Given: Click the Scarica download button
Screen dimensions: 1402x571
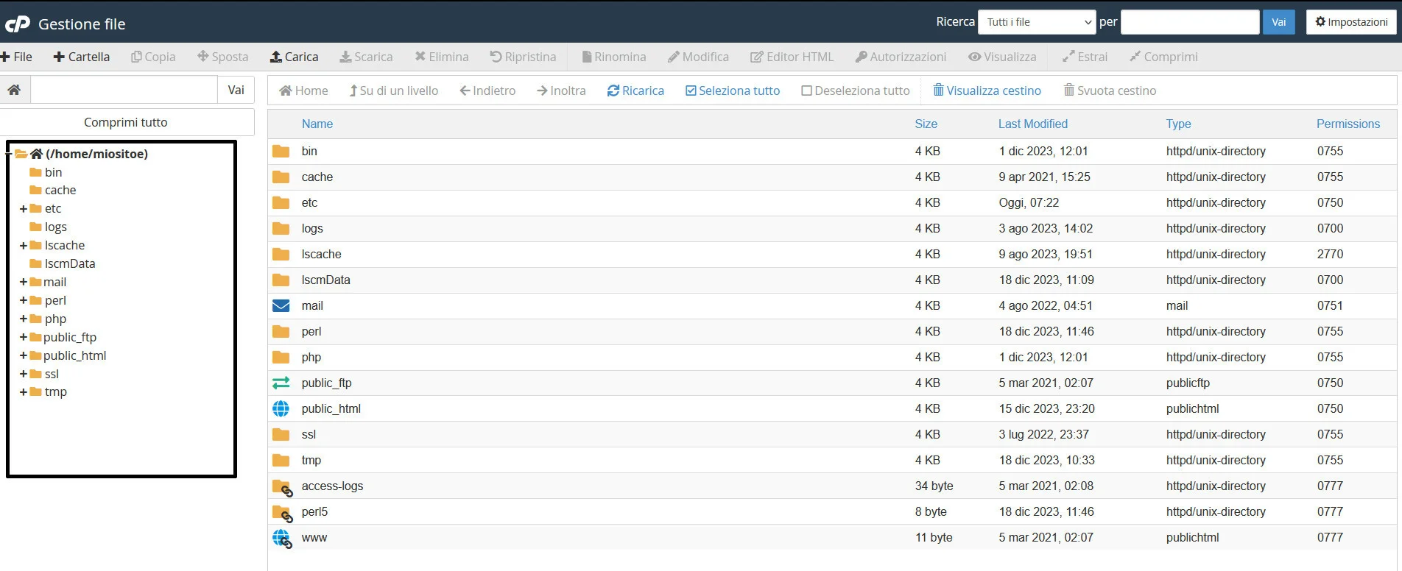Looking at the screenshot, I should [366, 57].
